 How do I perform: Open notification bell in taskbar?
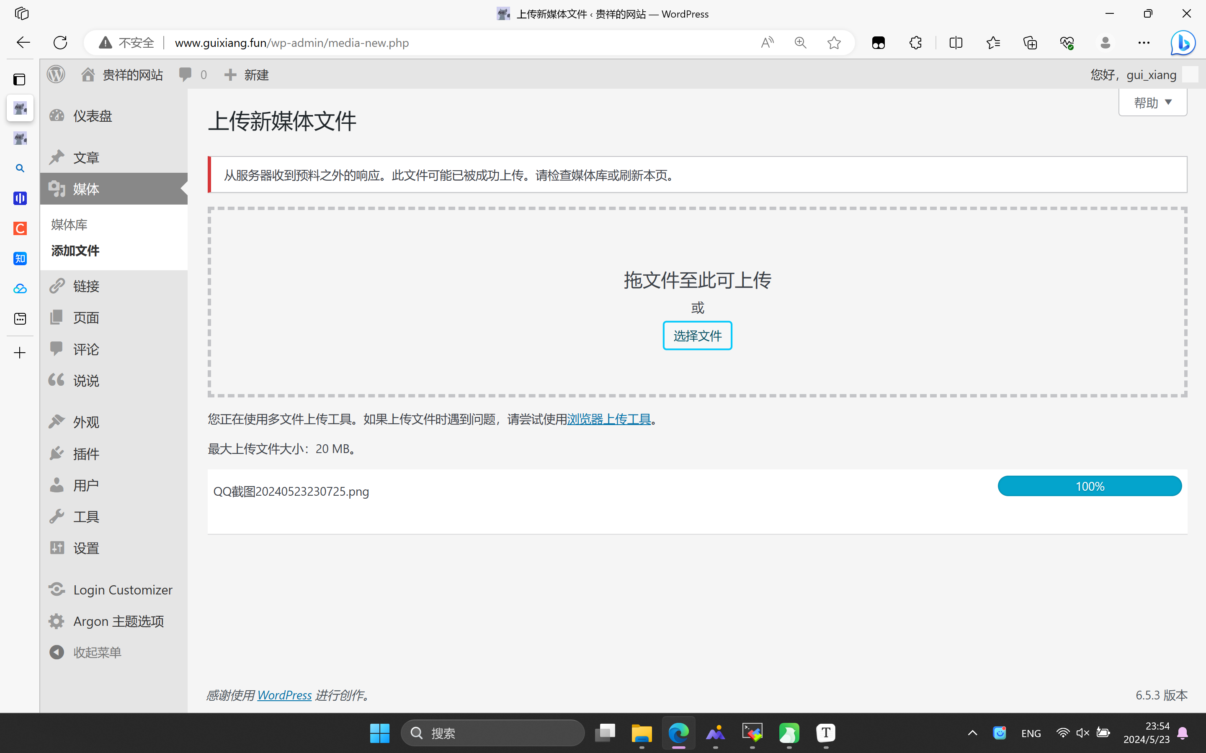tap(1183, 733)
